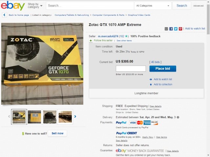The image size is (210, 157).
Task: Click the delivery estimate help icon
Action: tap(178, 117)
